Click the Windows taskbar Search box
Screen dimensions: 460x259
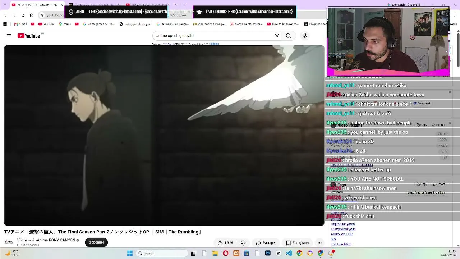tap(162, 253)
